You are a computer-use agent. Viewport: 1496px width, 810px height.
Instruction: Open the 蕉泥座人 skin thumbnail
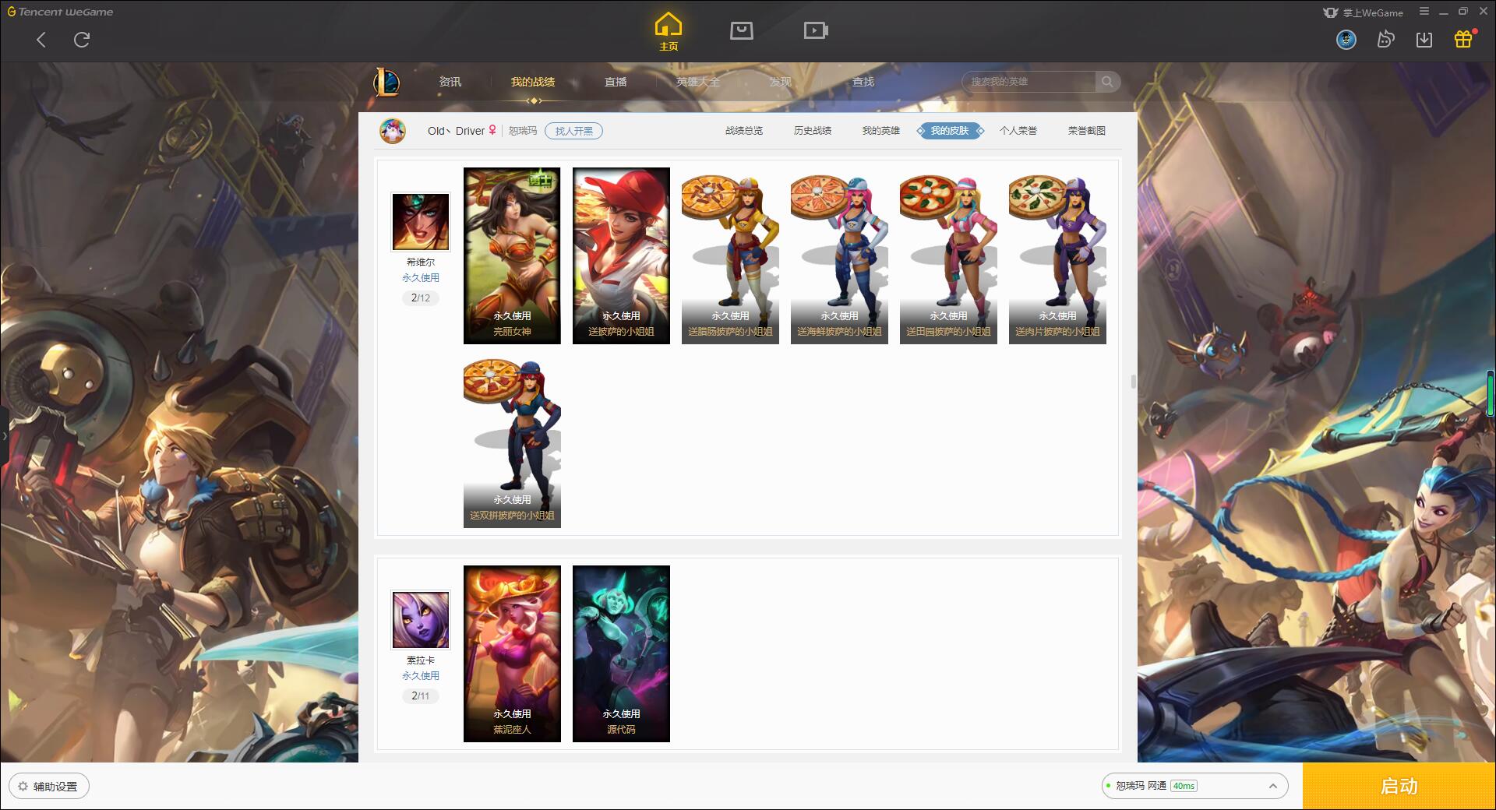512,653
